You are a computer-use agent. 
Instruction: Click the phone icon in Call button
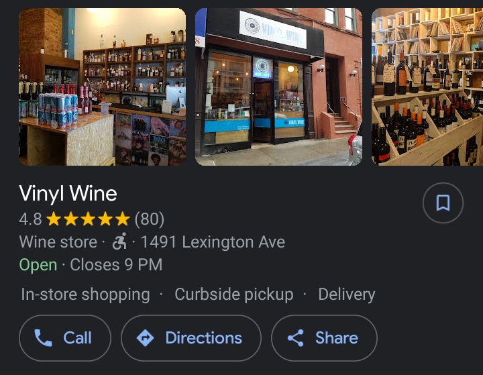click(43, 337)
